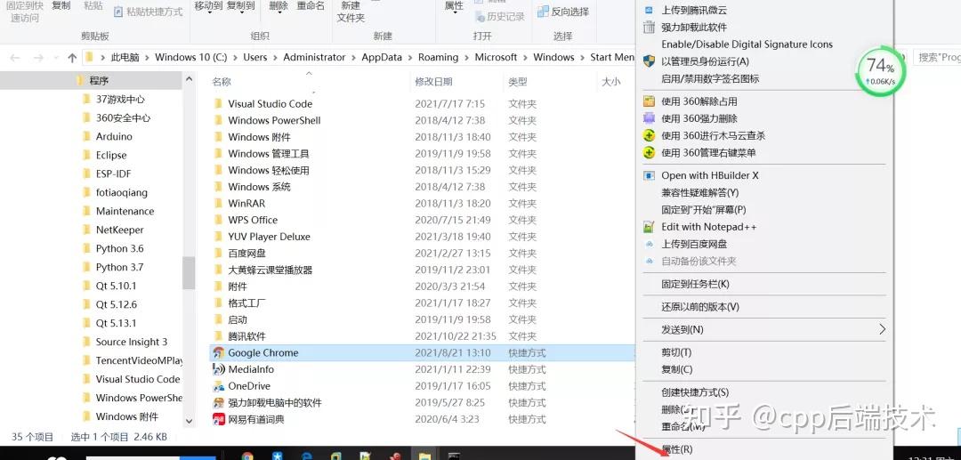
Task: Sort by the 大小 column header
Action: (610, 82)
